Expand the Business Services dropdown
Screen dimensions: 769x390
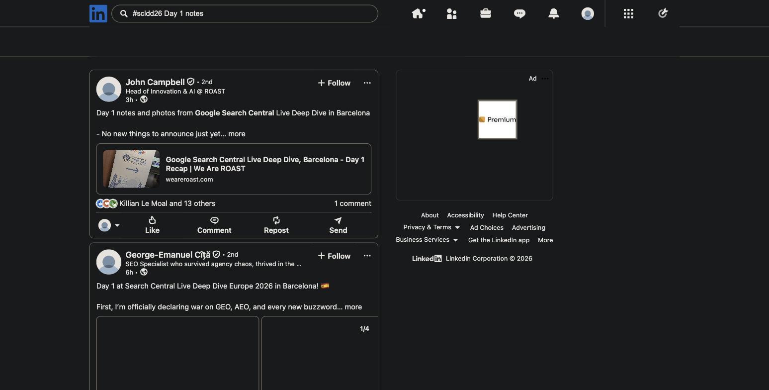pyautogui.click(x=427, y=240)
